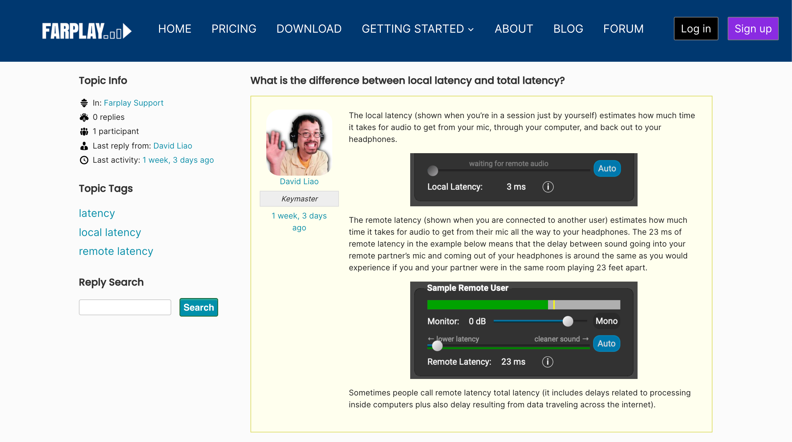Toggle the Mono button for Sample Remote User

[x=607, y=321]
